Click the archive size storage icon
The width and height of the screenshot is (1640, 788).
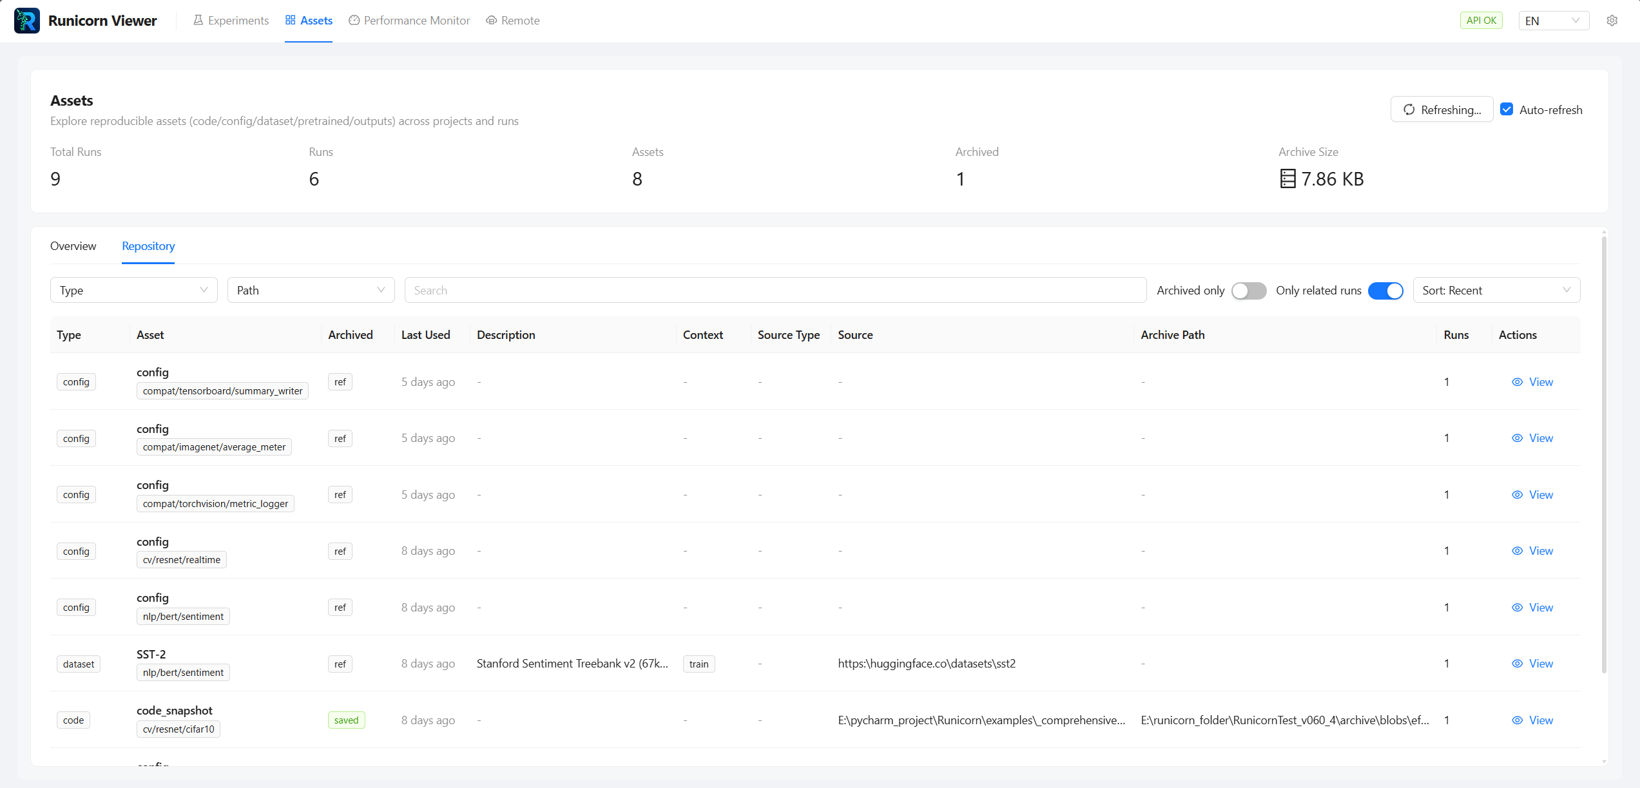point(1288,179)
